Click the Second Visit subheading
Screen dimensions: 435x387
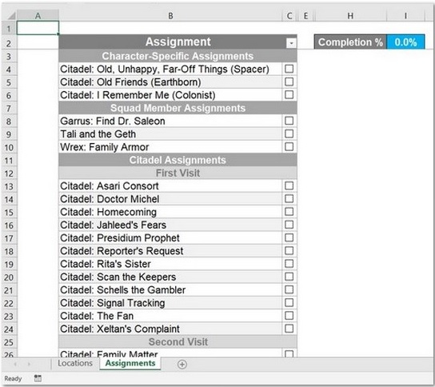tap(178, 341)
